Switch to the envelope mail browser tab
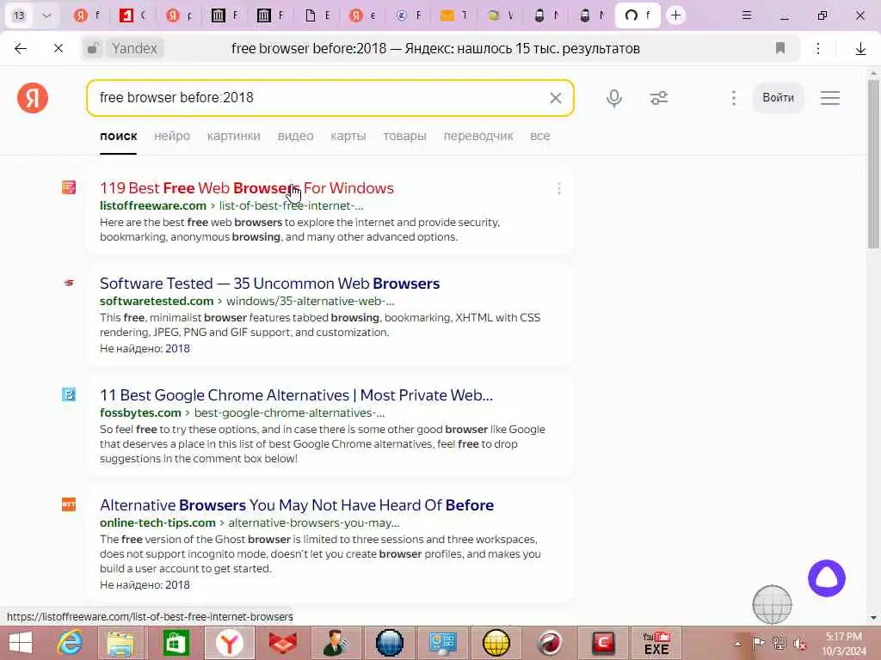The width and height of the screenshot is (881, 660). click(x=453, y=15)
